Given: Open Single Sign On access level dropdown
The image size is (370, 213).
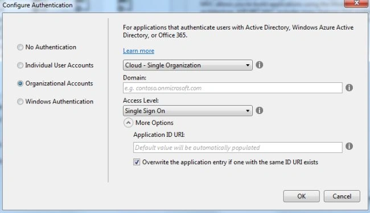Looking at the screenshot, I should pos(188,111).
